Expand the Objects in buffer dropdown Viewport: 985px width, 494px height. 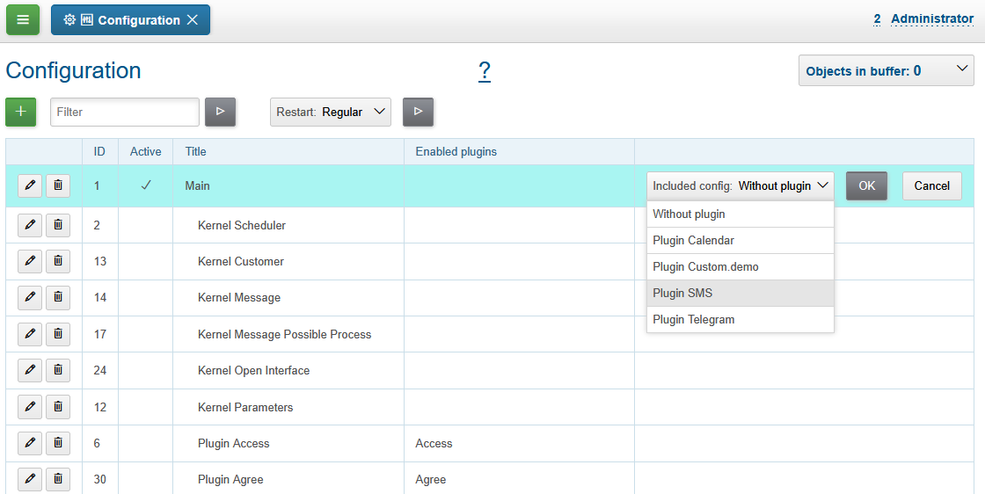pos(886,71)
